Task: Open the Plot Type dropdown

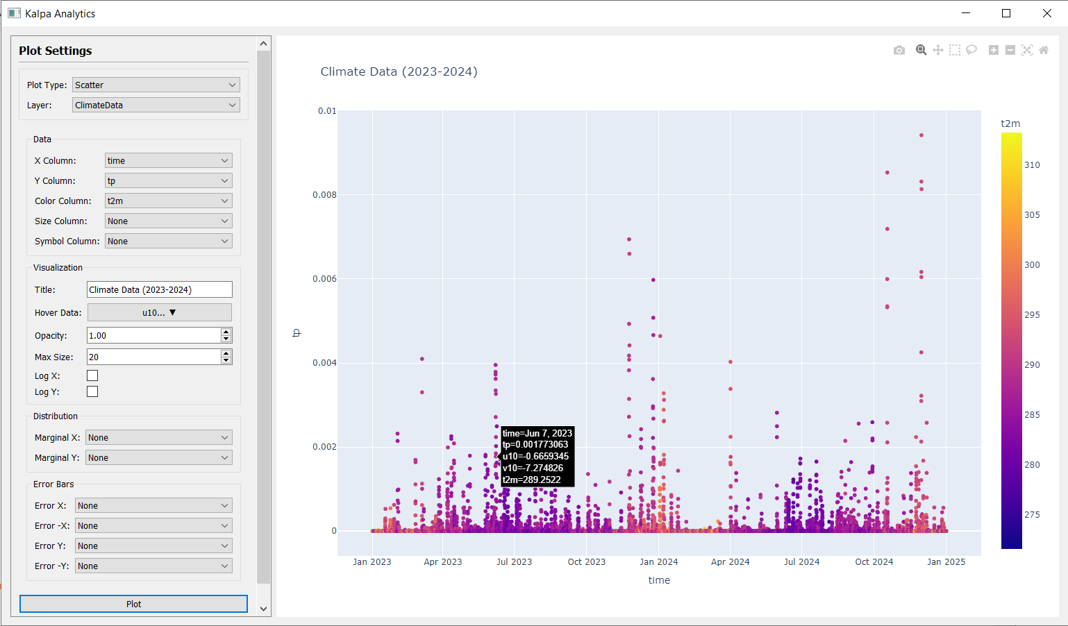Action: click(x=156, y=85)
